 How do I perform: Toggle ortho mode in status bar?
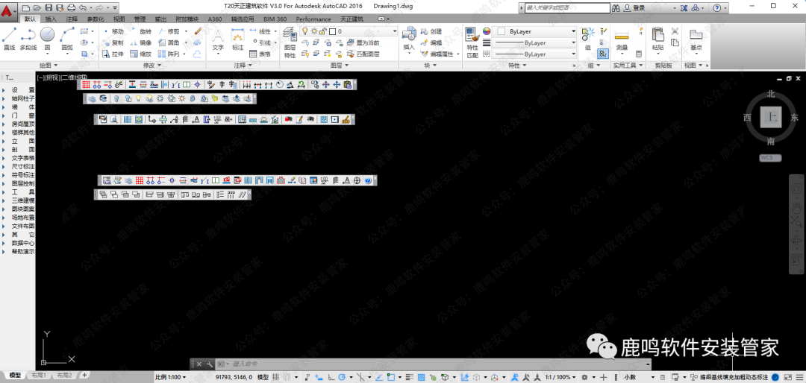click(332, 377)
